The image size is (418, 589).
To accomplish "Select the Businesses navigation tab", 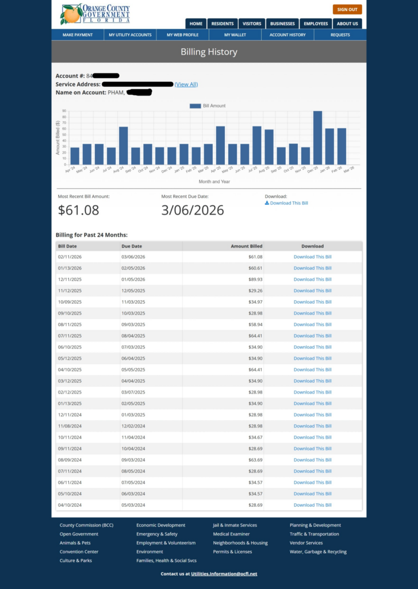I will click(282, 24).
